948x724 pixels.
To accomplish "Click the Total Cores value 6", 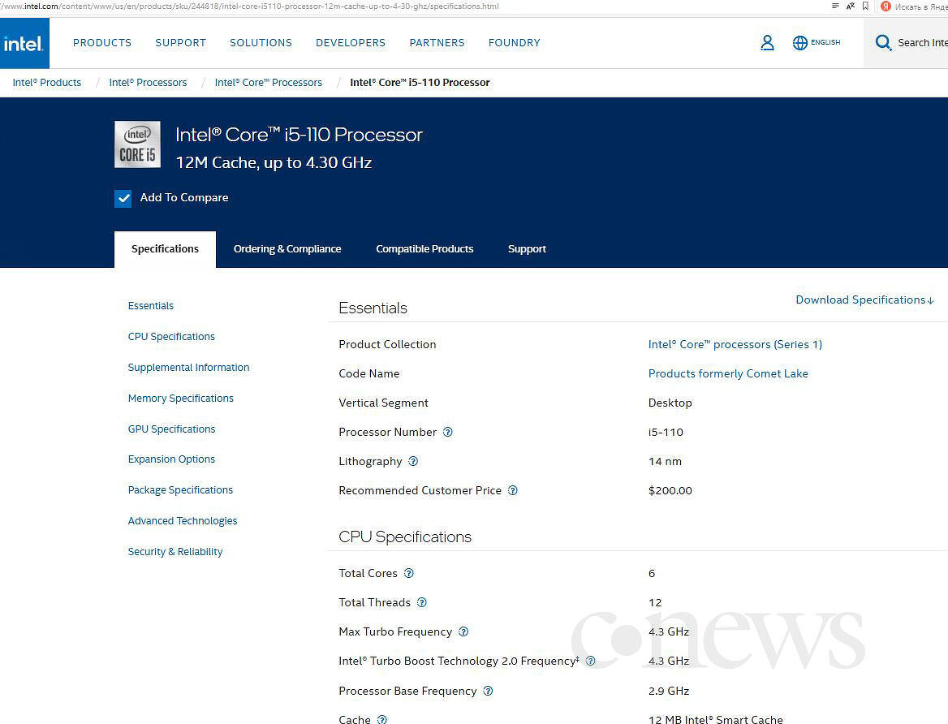I will pyautogui.click(x=652, y=573).
